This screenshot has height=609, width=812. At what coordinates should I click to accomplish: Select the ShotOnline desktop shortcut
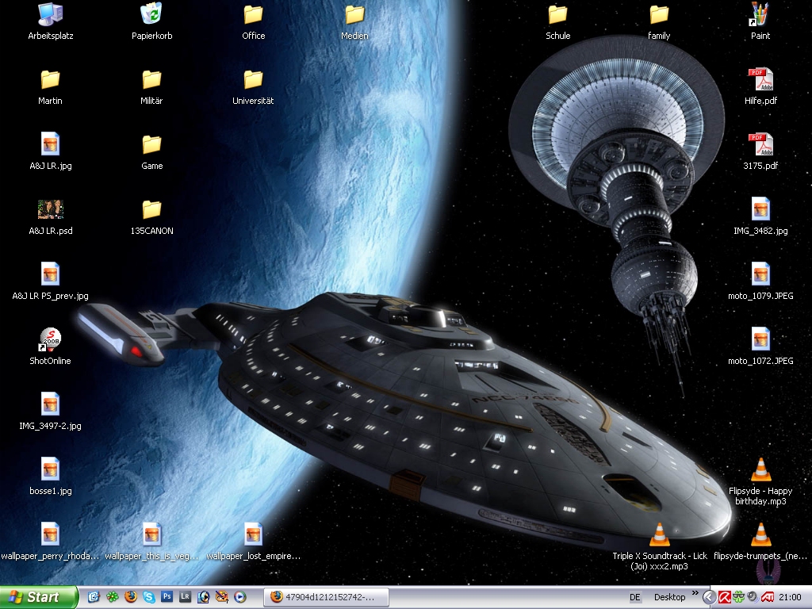click(51, 341)
